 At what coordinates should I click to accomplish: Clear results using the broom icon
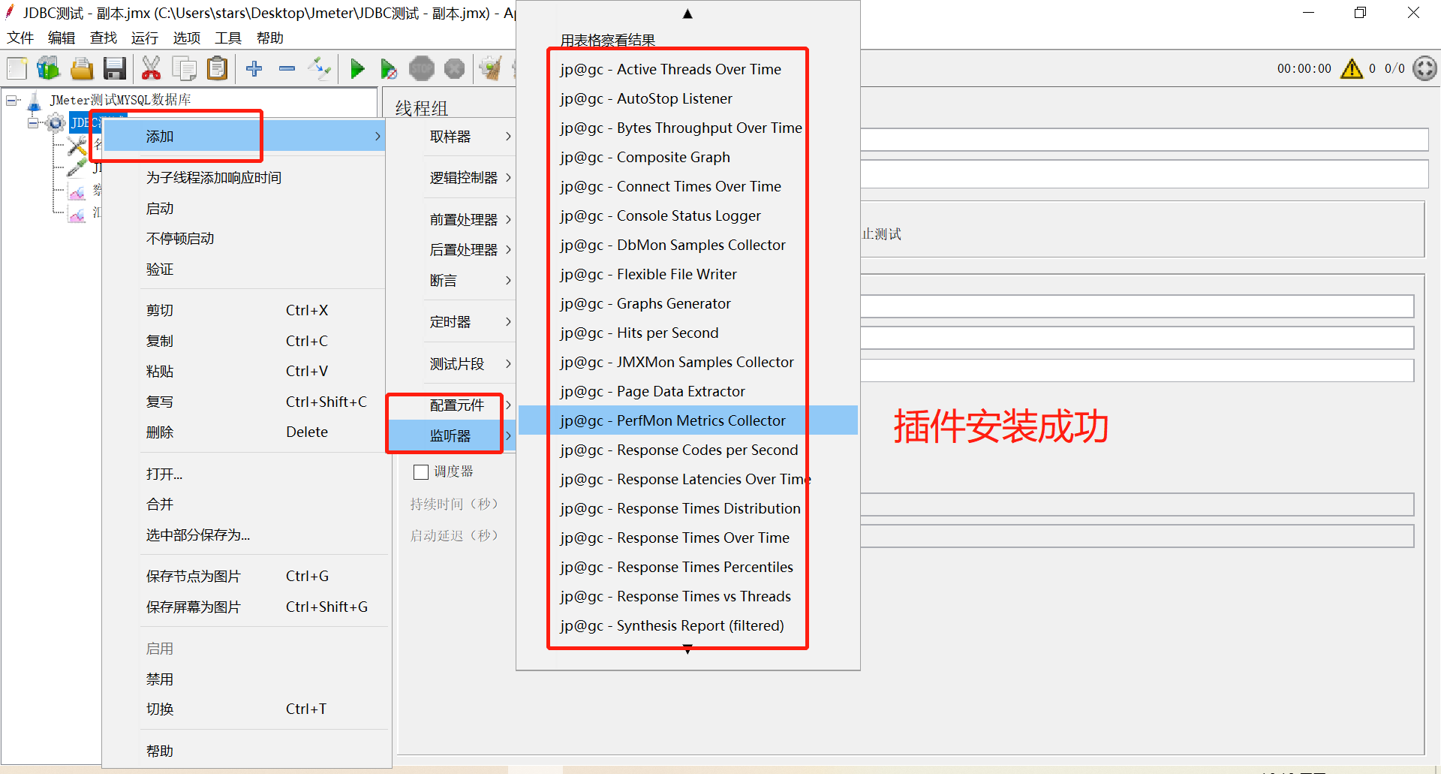(x=490, y=68)
